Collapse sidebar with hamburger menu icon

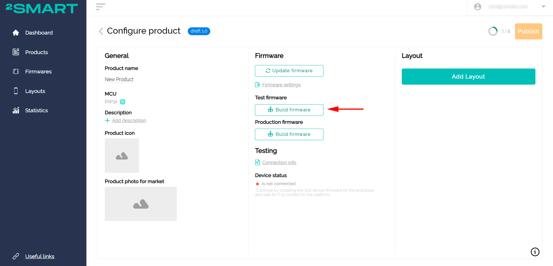tap(101, 7)
